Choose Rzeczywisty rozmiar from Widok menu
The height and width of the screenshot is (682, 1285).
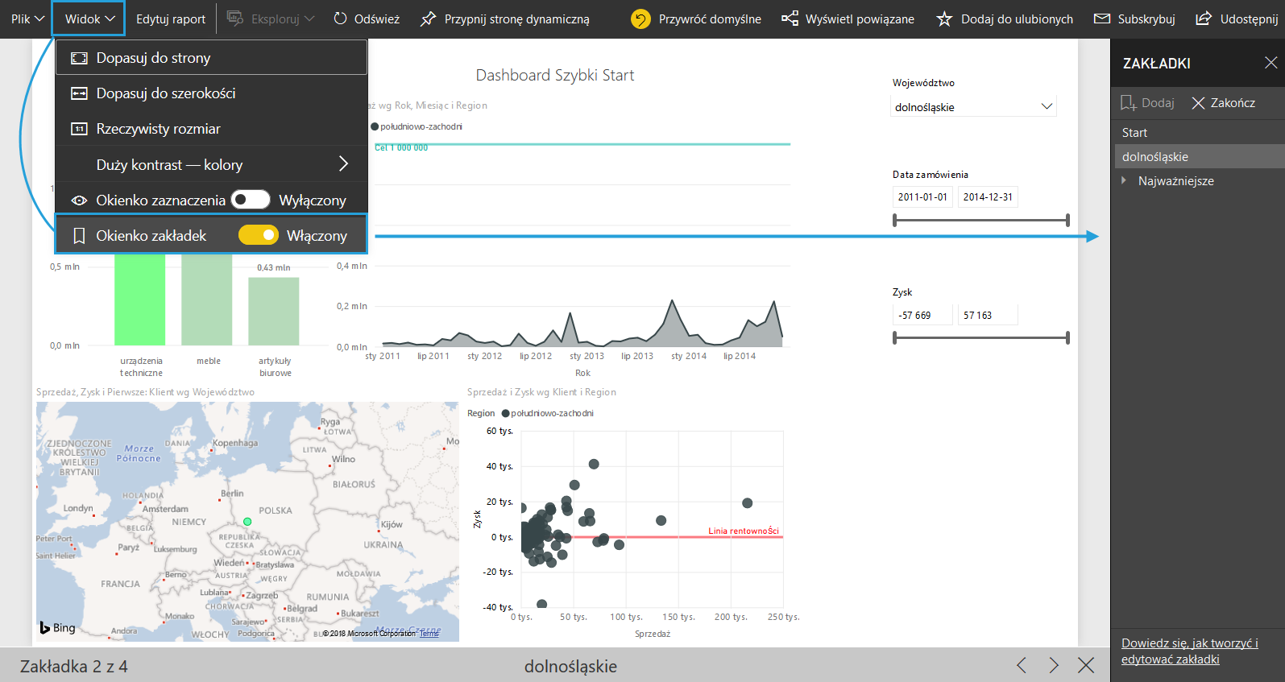point(158,129)
